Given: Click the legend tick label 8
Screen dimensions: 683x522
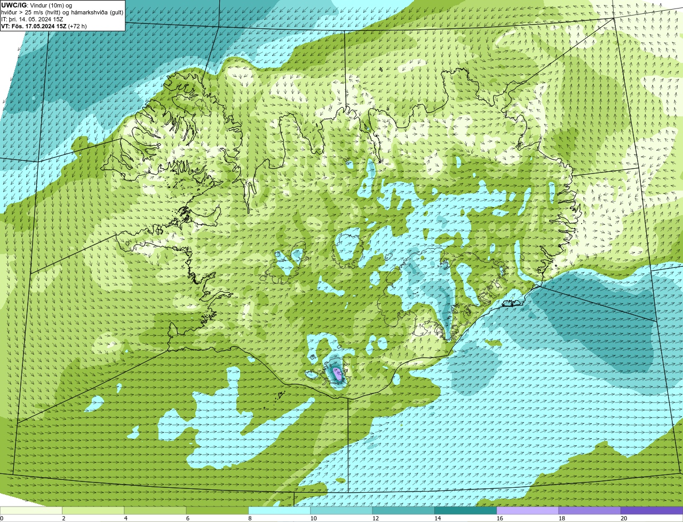Looking at the screenshot, I should [x=250, y=518].
